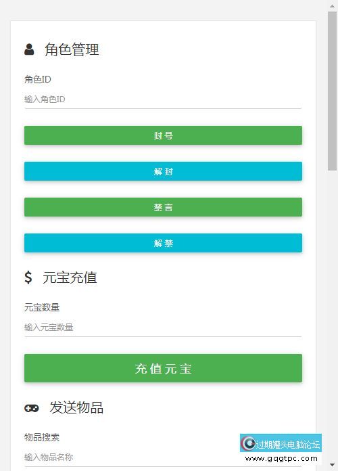Click the vertical scrollbar thumb
Screen dimensions: 338x471
(x=332, y=91)
